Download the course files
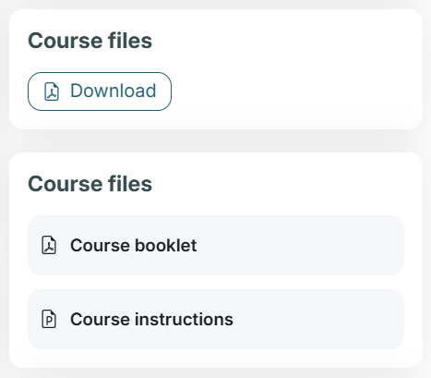The height and width of the screenshot is (378, 431). pos(100,91)
